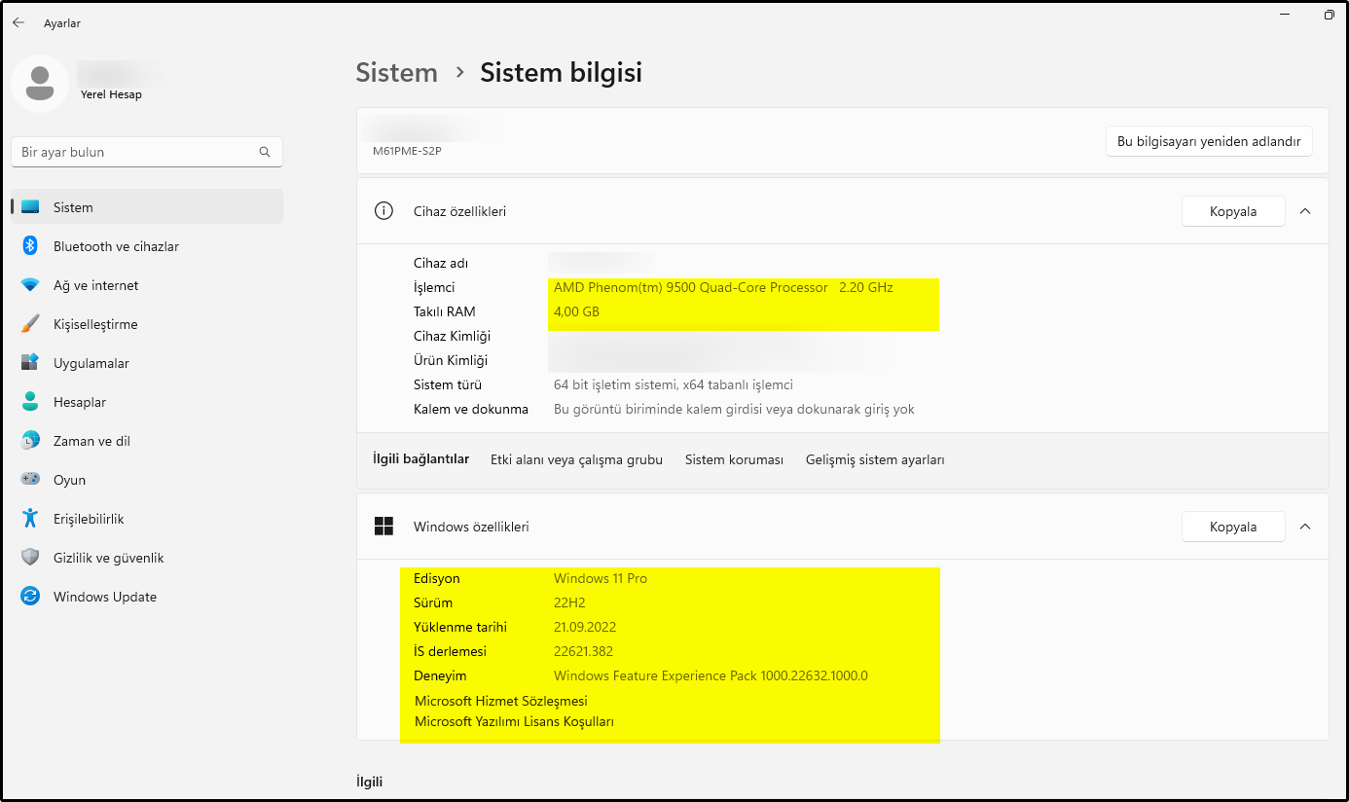Click the Yerel Hesap label
1349x802 pixels.
[x=111, y=94]
